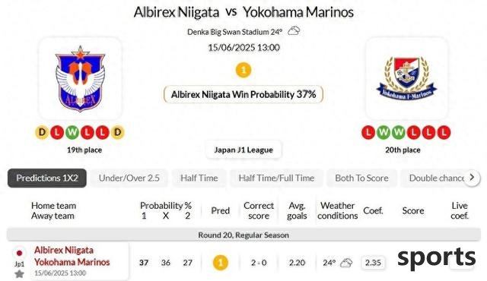Click Albirex's first yellow D form badge
Viewport: 487px width, 281px height.
pyautogui.click(x=42, y=133)
